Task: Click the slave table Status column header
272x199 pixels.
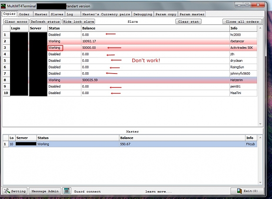Action: (x=64, y=28)
